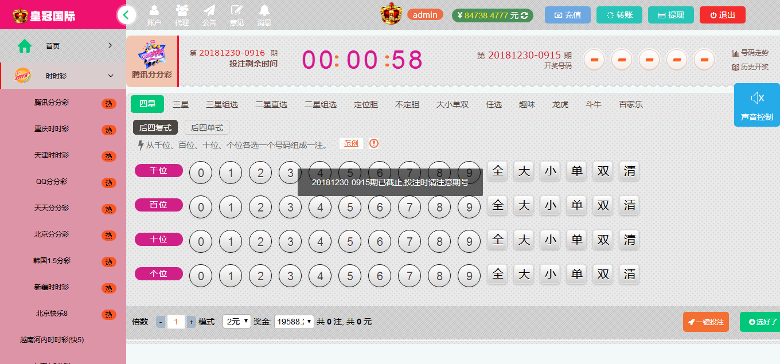Mute sound via 声音控制 speaker icon
The width and height of the screenshot is (780, 364).
click(756, 99)
